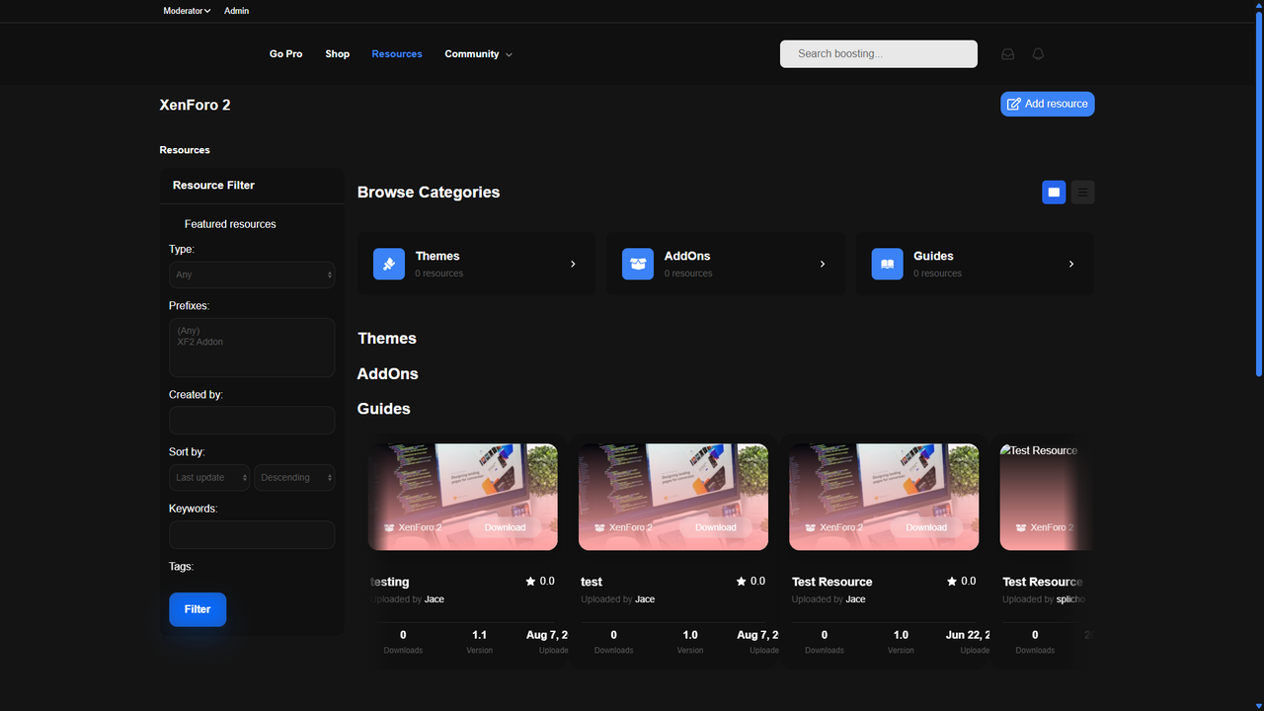Image resolution: width=1264 pixels, height=711 pixels.
Task: Click the Keywords input field
Action: [252, 534]
